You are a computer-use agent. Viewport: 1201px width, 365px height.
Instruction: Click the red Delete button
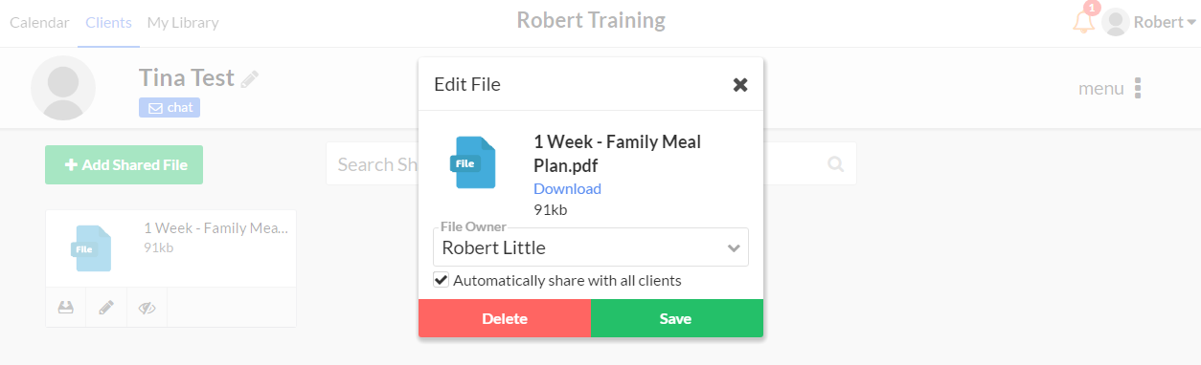pyautogui.click(x=505, y=318)
